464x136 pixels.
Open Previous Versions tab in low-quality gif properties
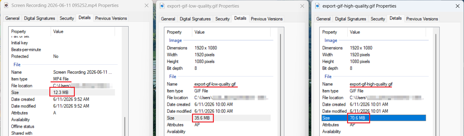click(x=267, y=19)
